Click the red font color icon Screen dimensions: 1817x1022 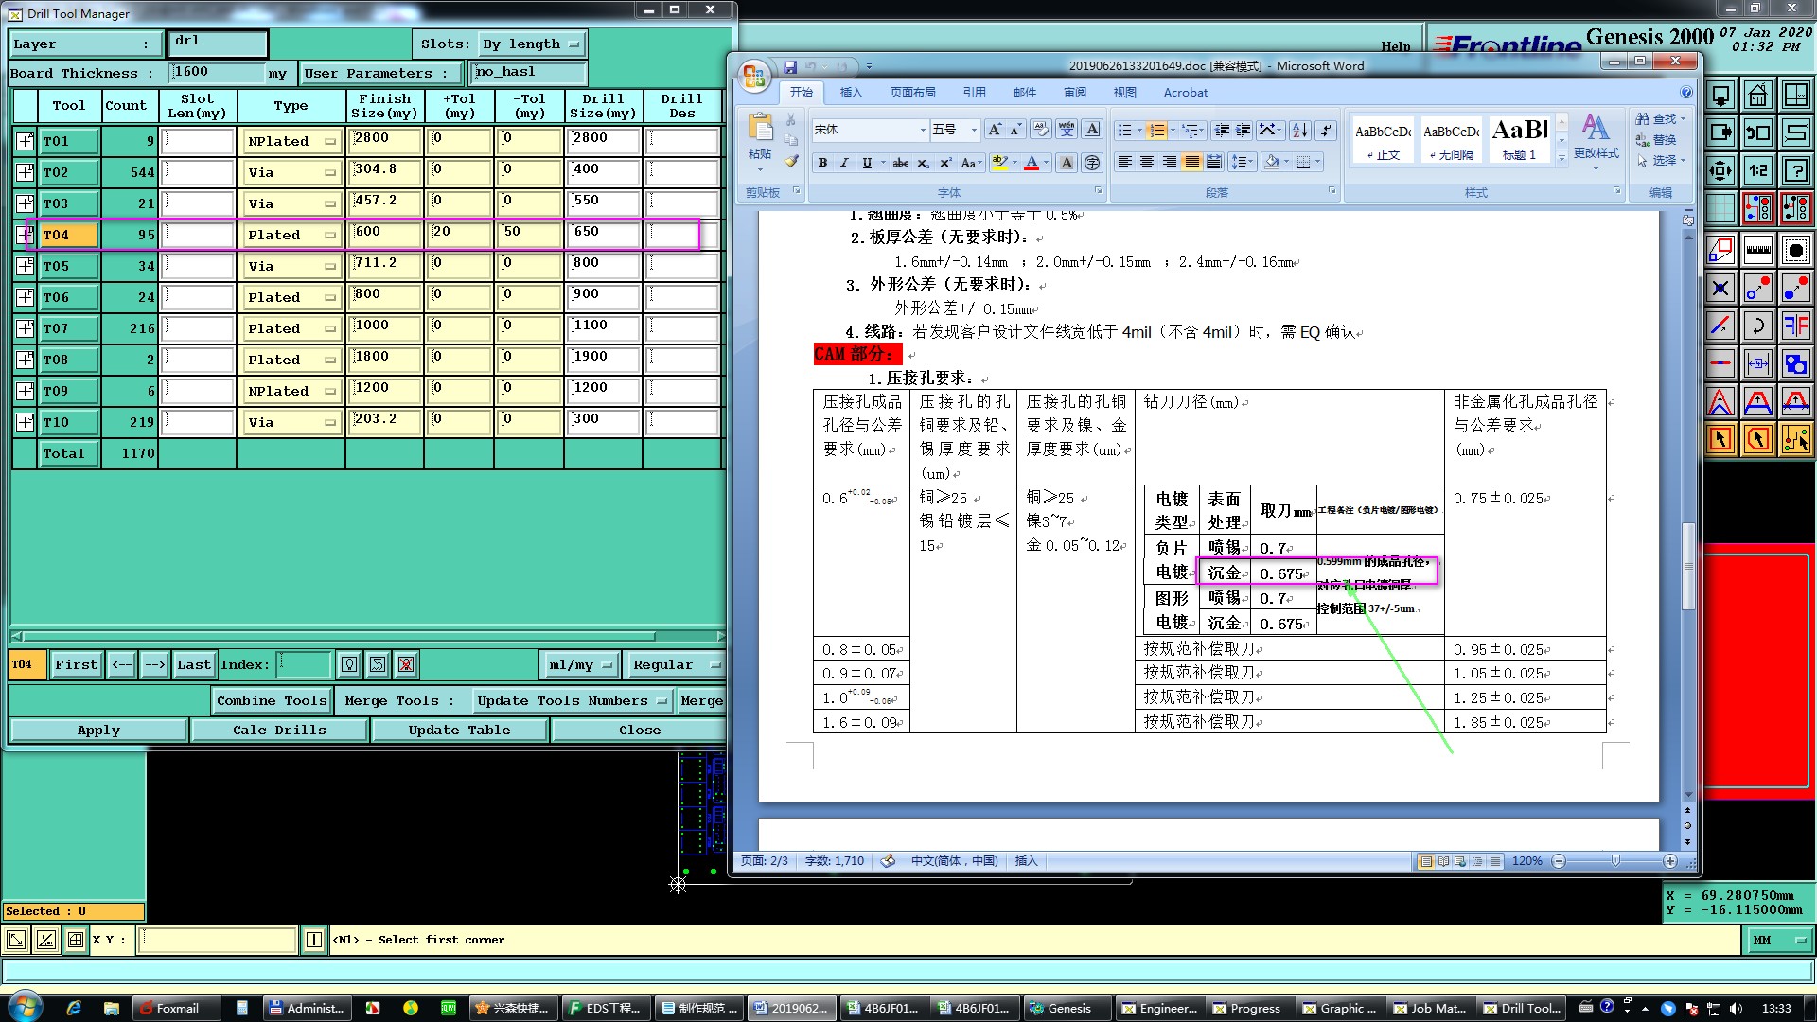pos(1032,163)
